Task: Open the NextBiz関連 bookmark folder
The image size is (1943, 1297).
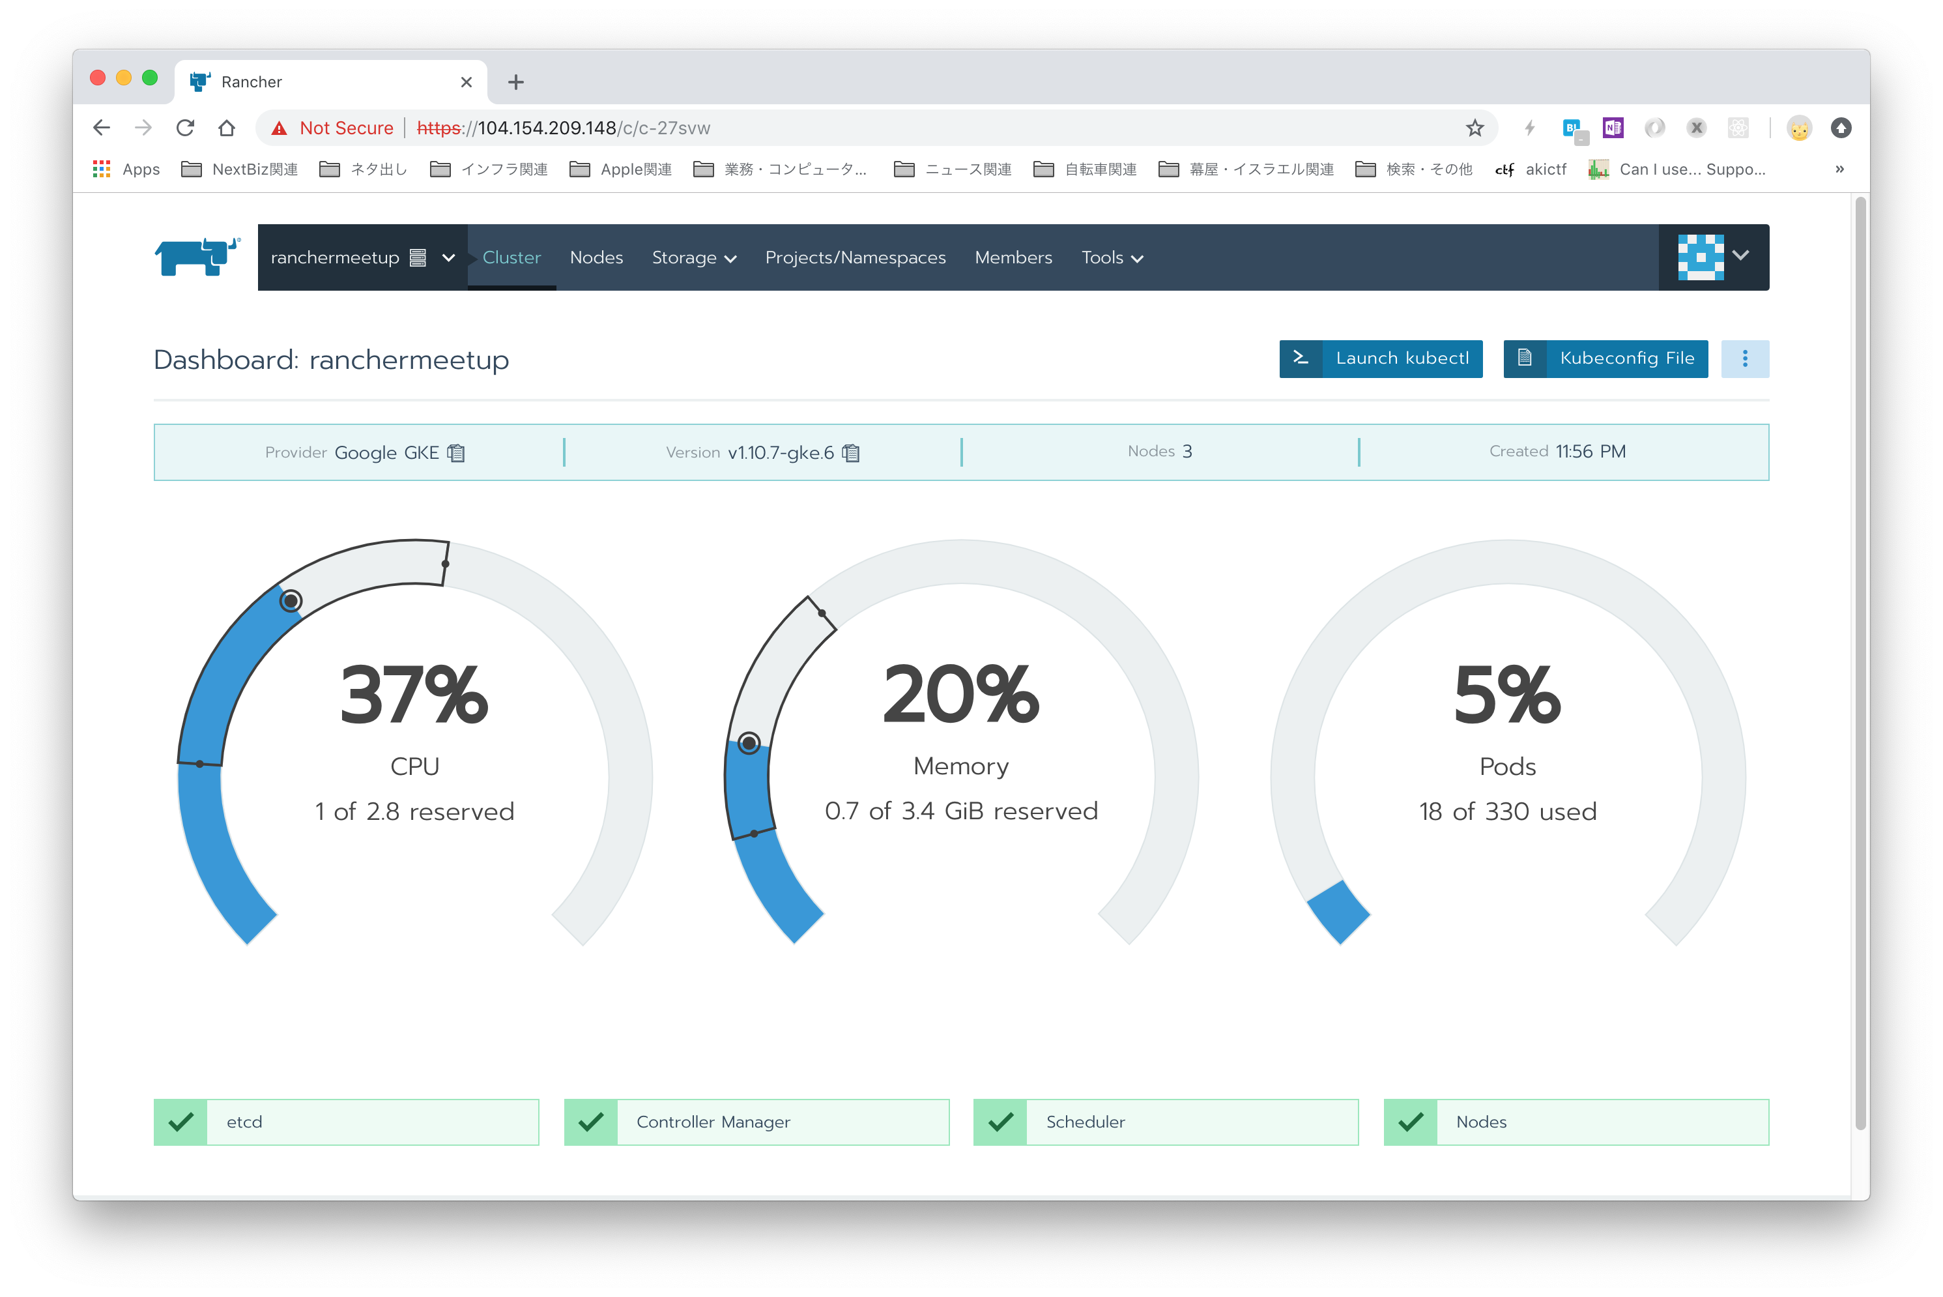Action: click(x=240, y=169)
